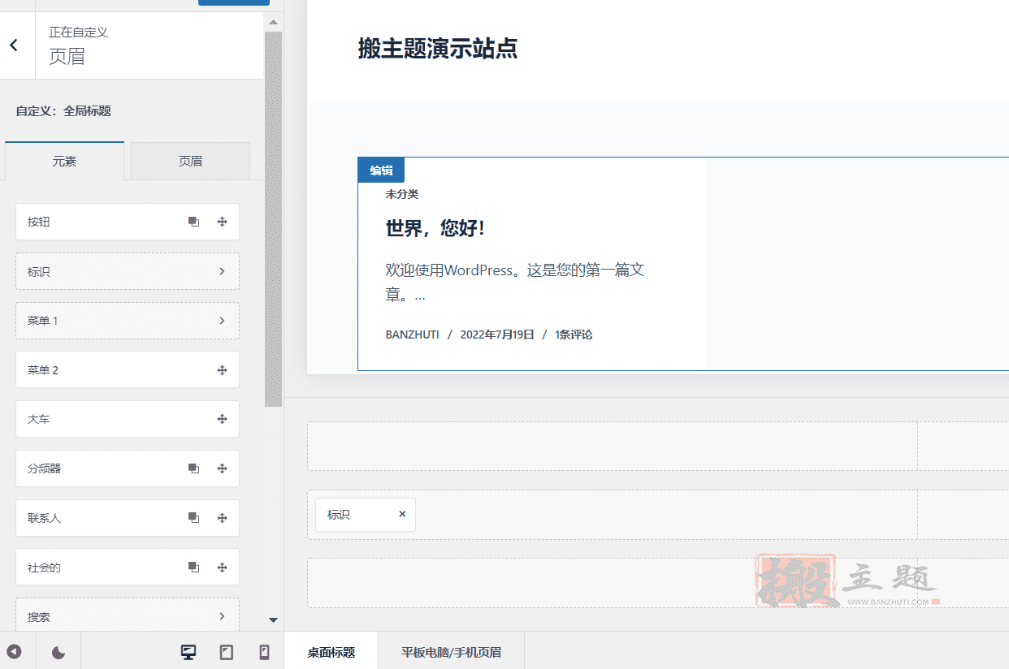
Task: Toggle dark mode with the moon icon
Action: 58,652
